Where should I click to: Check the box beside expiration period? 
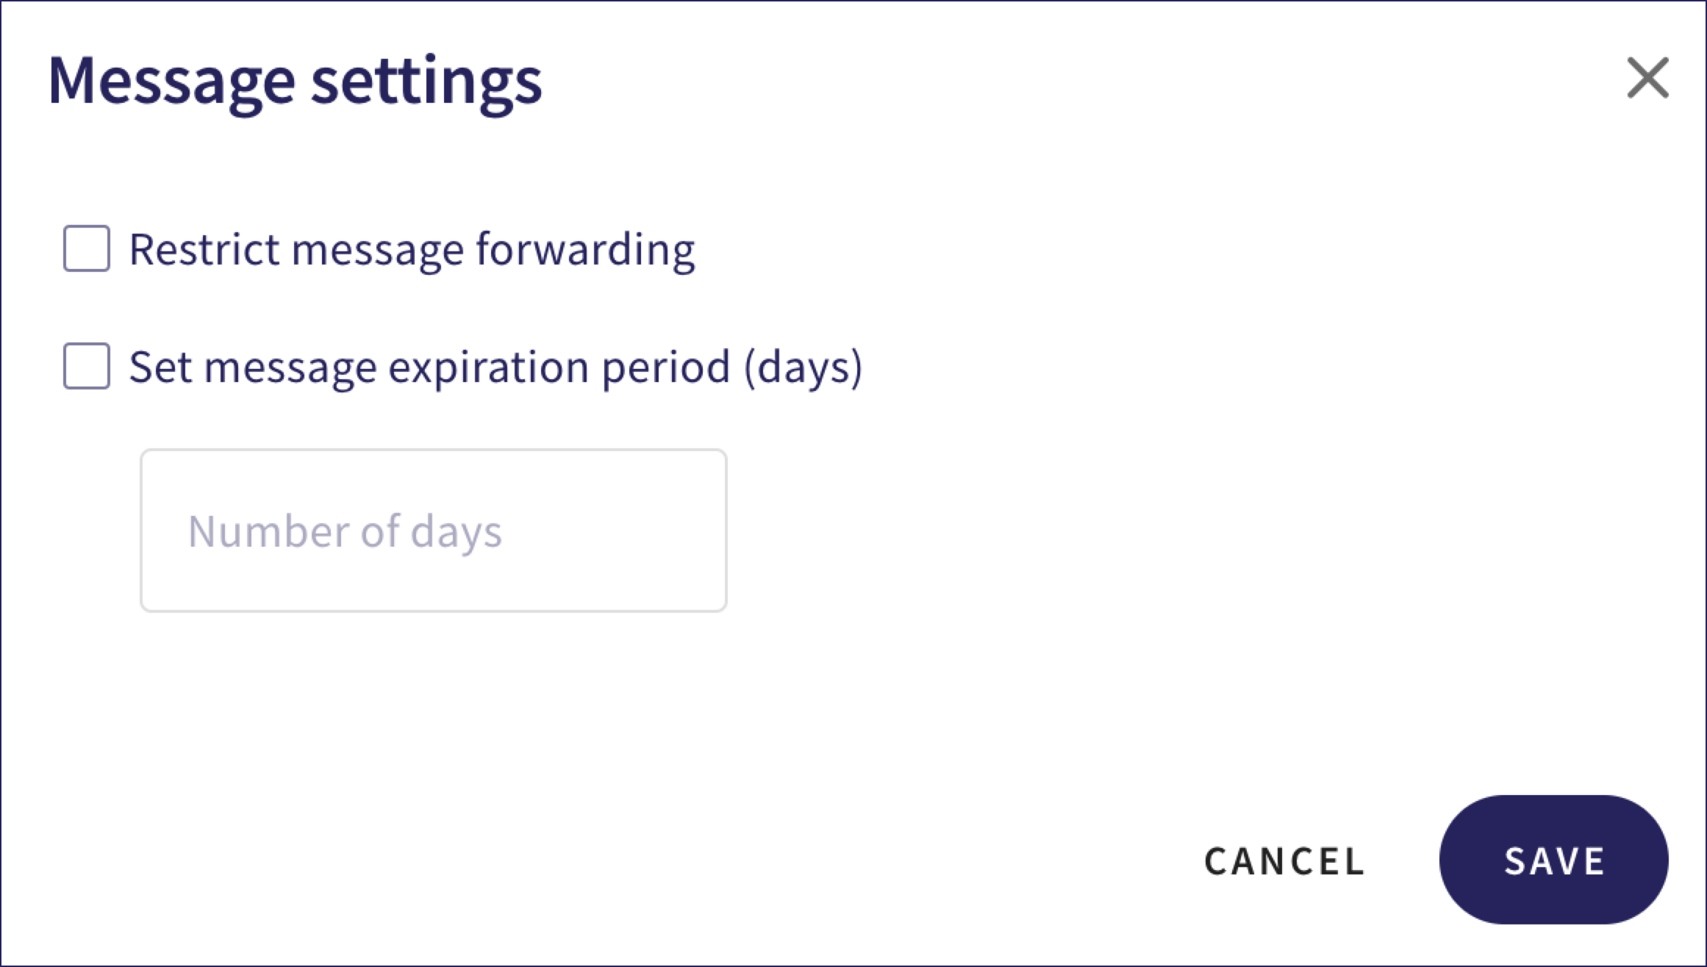coord(87,366)
